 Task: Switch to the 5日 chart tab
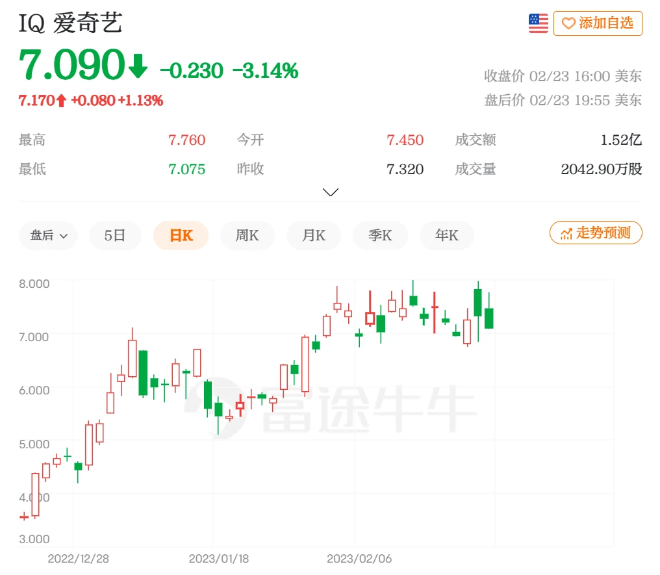[x=115, y=235]
